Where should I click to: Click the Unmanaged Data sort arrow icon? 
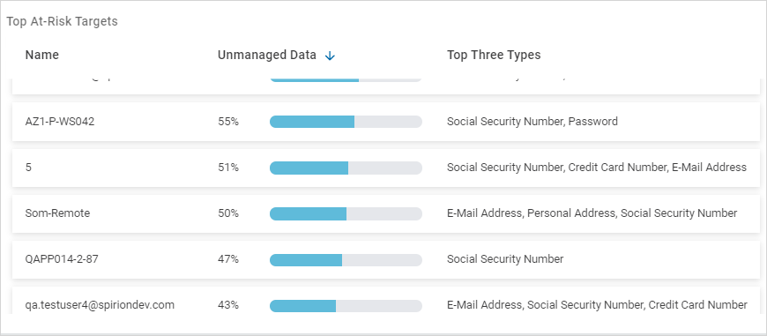point(330,56)
